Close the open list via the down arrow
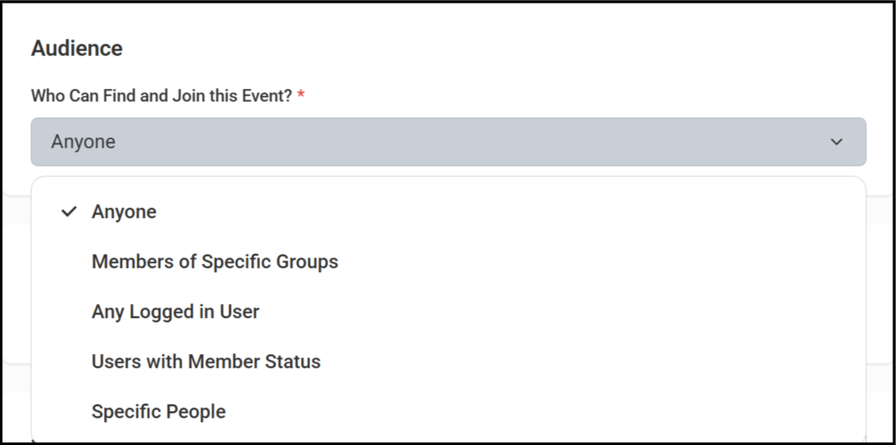Viewport: 896px width, 445px height. pos(836,142)
